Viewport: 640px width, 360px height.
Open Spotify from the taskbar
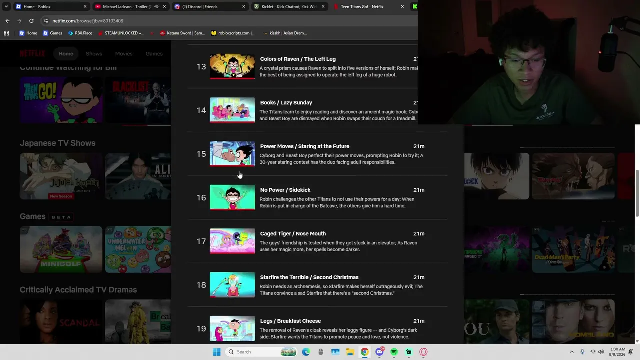(x=394, y=352)
